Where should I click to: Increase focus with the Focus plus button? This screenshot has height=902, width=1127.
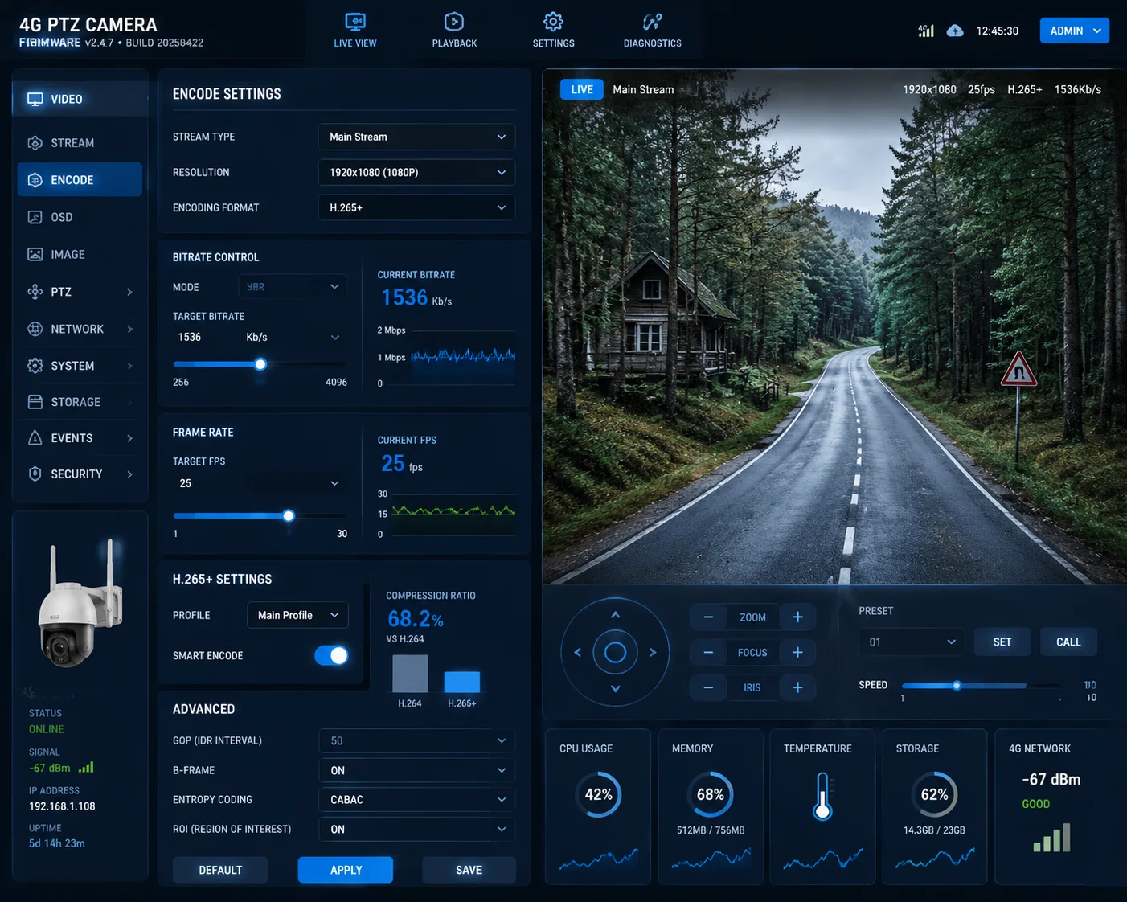coord(797,652)
